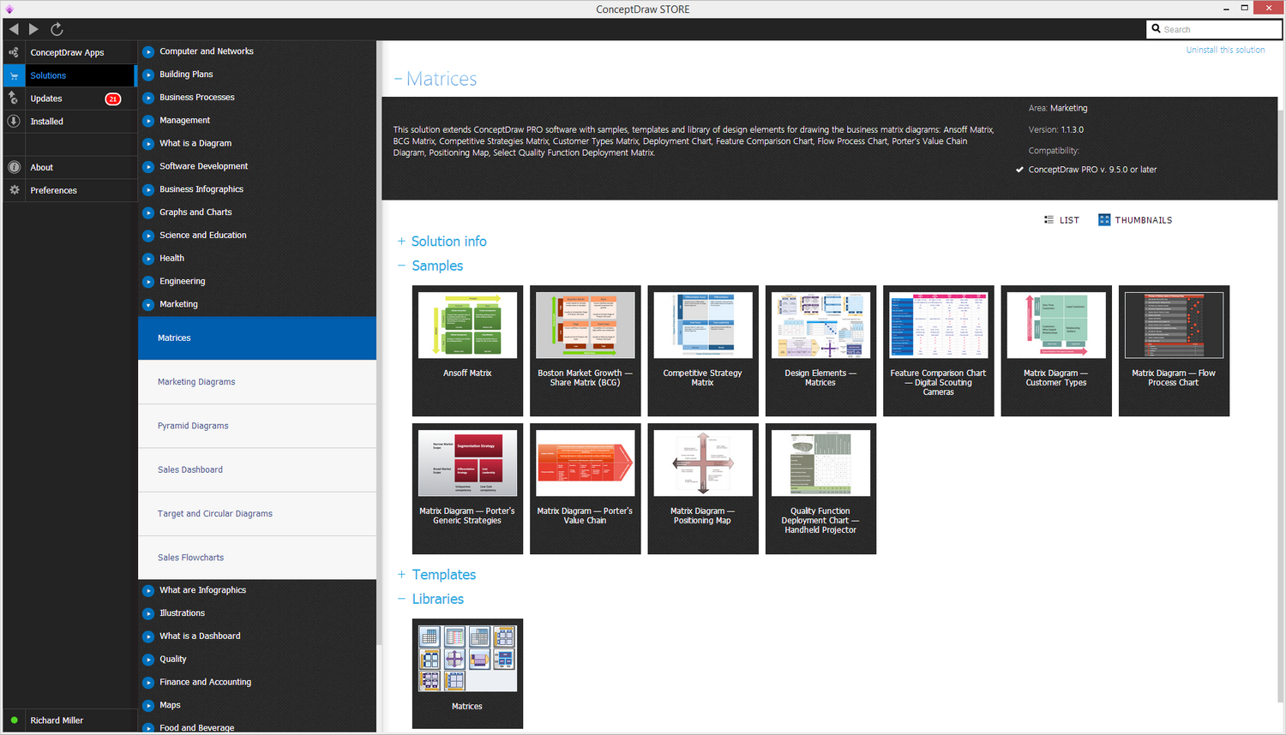Click arrow icon beside Science and Education
This screenshot has width=1286, height=735.
(x=148, y=236)
